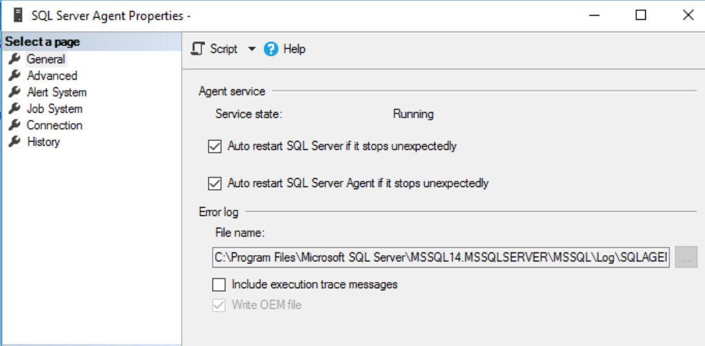Click the wrench icon beside General
Image resolution: width=705 pixels, height=346 pixels.
pos(15,59)
